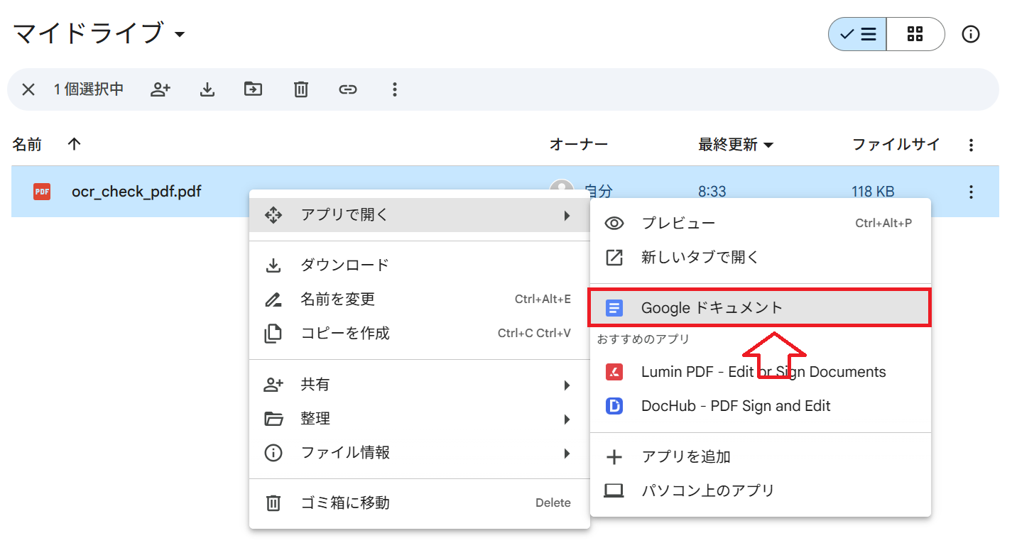Click the blue Google Docs icon
This screenshot has height=560, width=1012.
coord(614,308)
